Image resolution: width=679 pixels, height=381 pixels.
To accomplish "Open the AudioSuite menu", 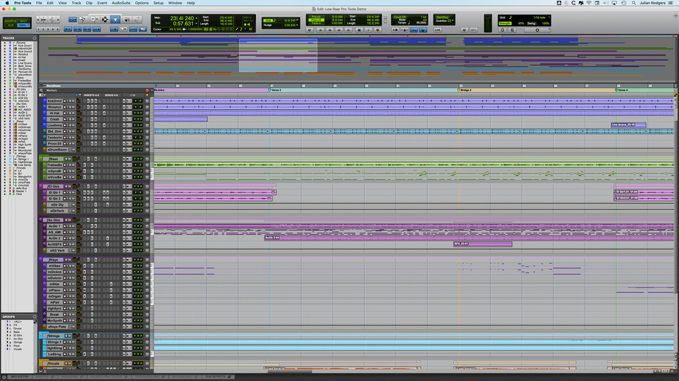I will pyautogui.click(x=121, y=3).
